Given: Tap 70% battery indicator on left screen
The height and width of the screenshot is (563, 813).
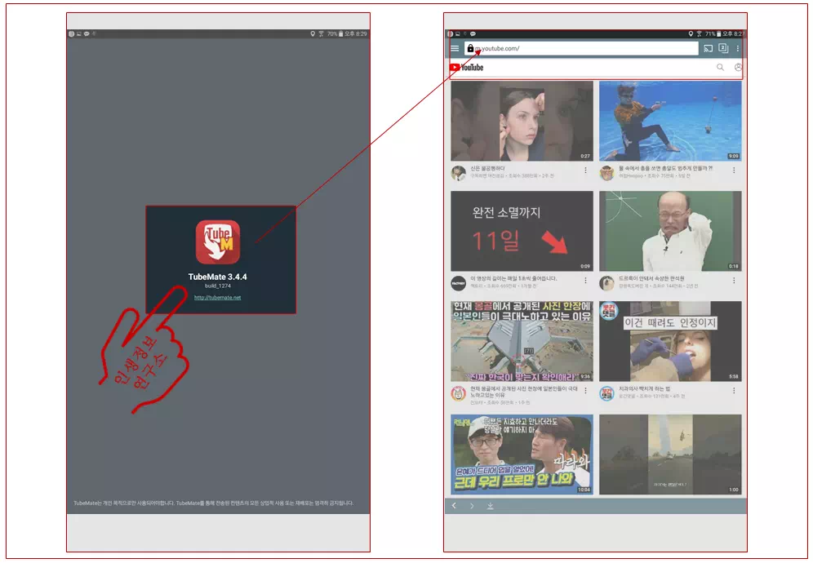Looking at the screenshot, I should [335, 33].
